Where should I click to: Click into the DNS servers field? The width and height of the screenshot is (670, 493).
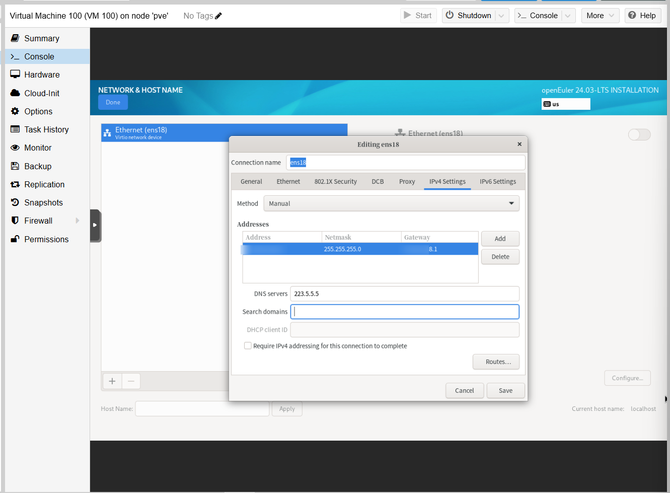[x=404, y=294]
